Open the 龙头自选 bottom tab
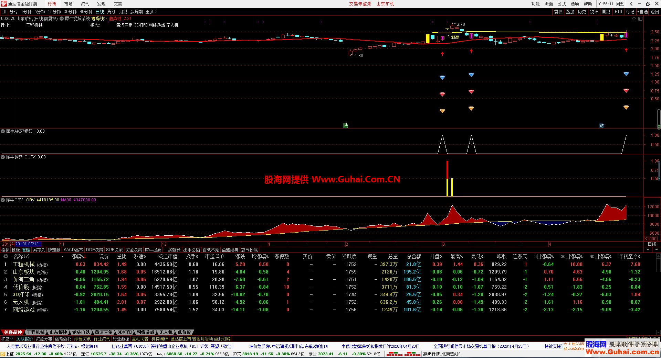This screenshot has width=661, height=358. point(81,332)
